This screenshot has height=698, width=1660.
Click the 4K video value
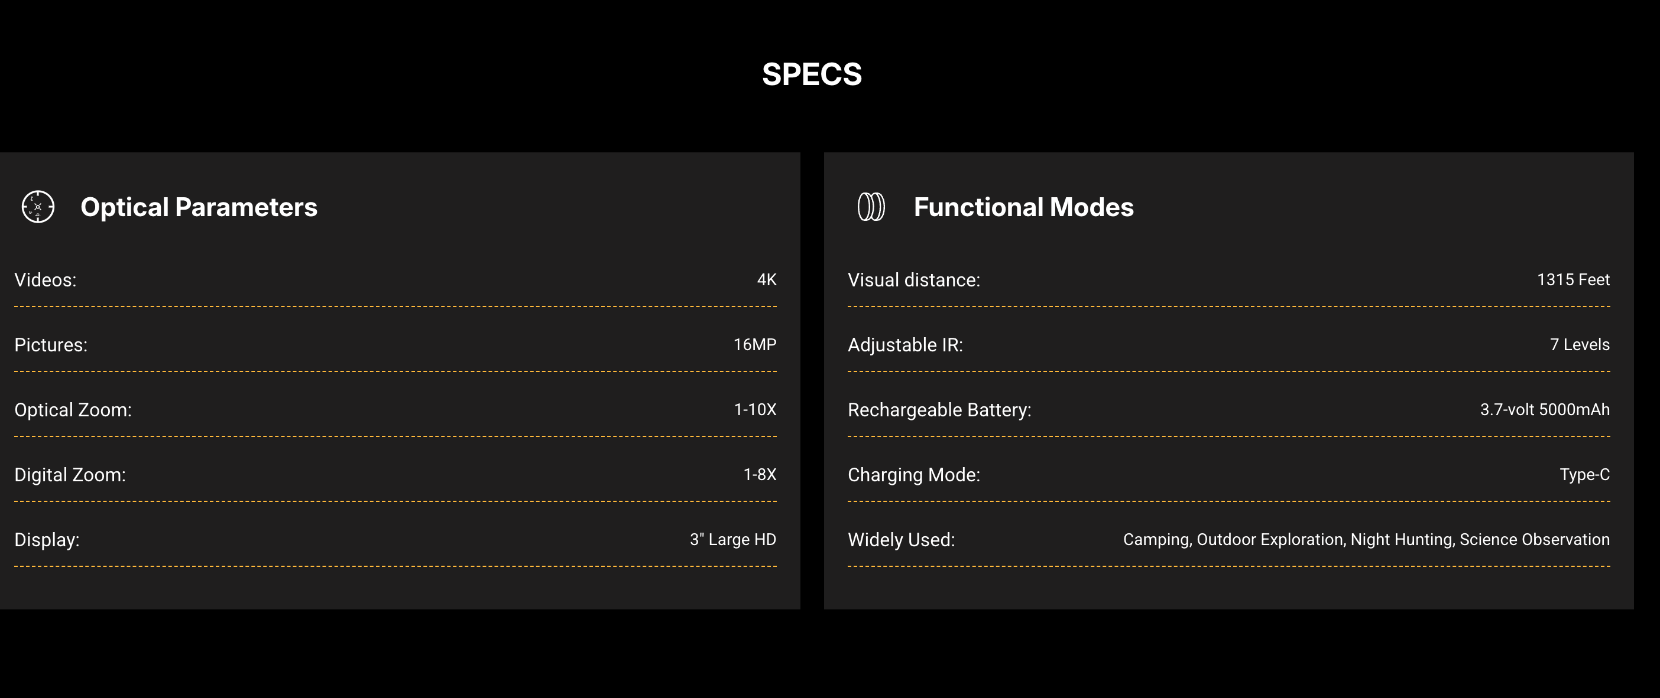[766, 280]
